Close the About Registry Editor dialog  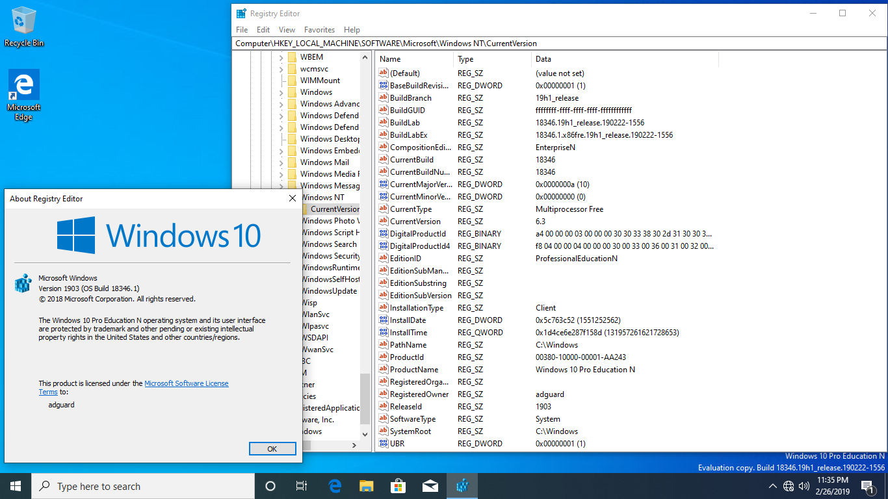point(291,198)
